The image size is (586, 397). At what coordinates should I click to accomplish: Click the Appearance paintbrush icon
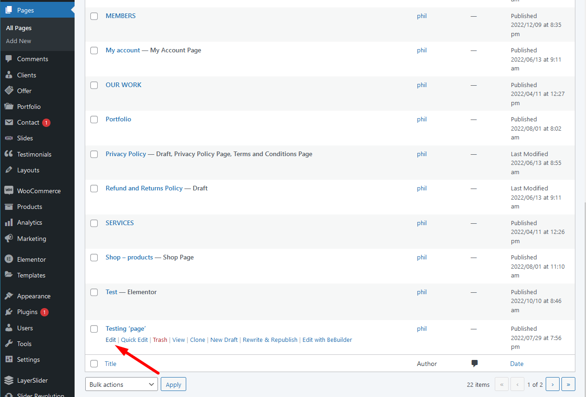point(9,296)
